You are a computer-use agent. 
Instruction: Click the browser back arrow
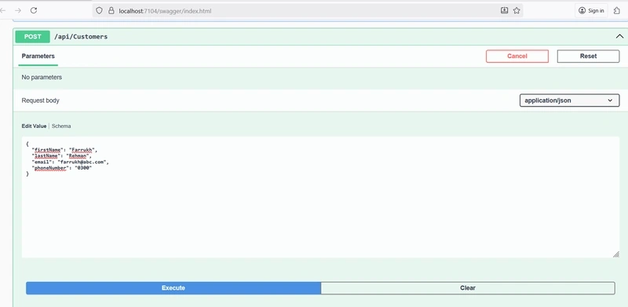(2, 11)
